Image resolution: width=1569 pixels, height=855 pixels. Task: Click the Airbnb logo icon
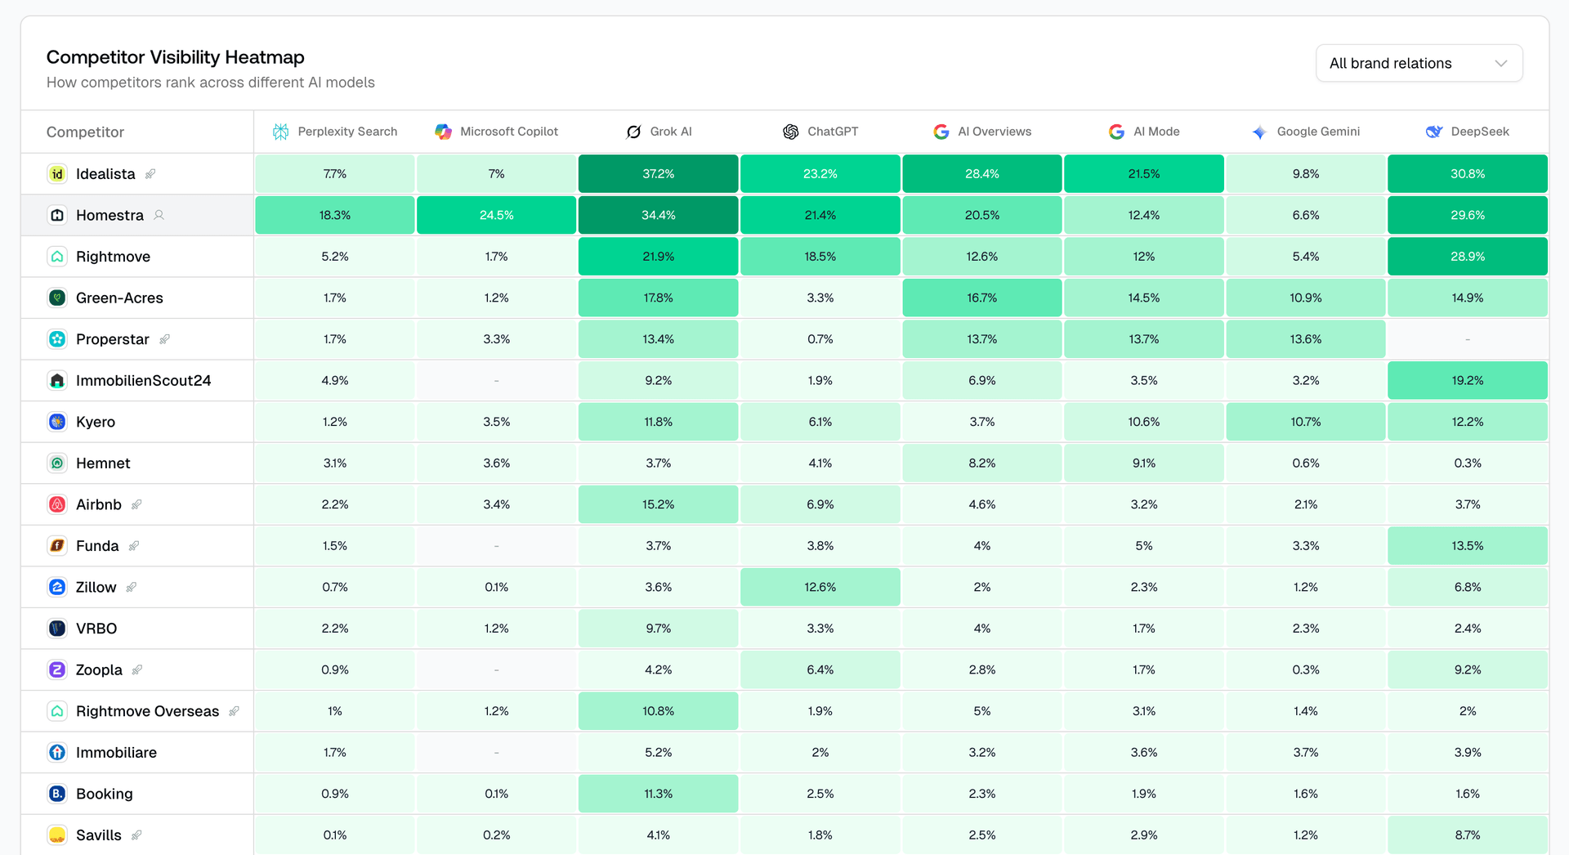coord(56,504)
